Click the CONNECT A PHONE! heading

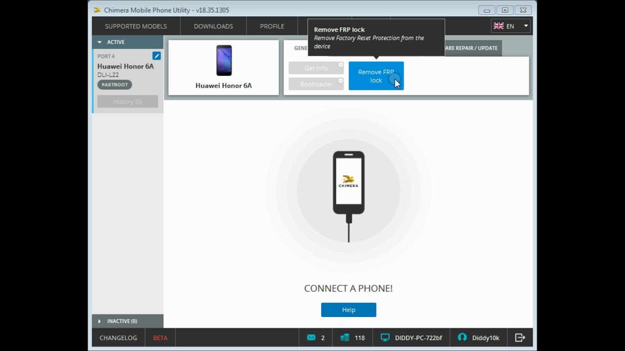348,289
